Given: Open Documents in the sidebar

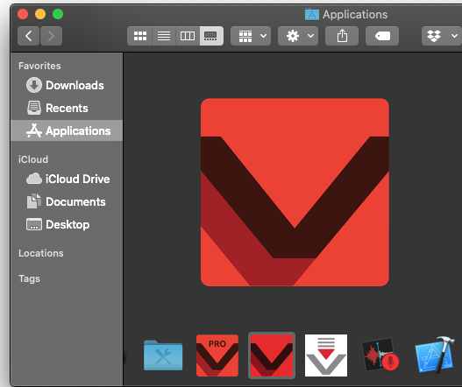Looking at the screenshot, I should pyautogui.click(x=67, y=202).
